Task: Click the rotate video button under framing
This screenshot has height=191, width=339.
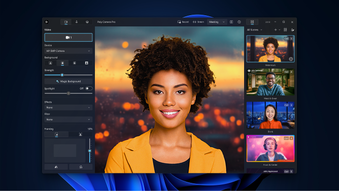Action: coord(81,167)
